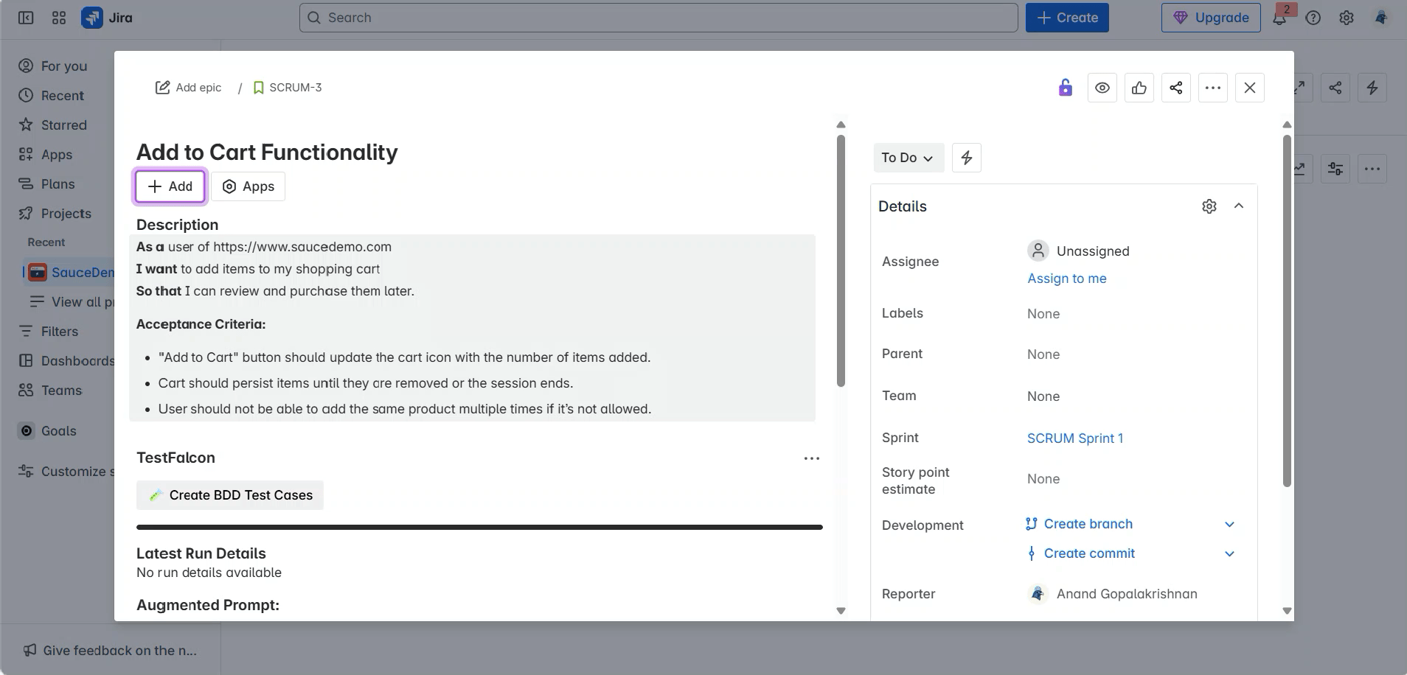Click the automation lightning bolt beside To Do
Image resolution: width=1407 pixels, height=675 pixels.
click(966, 158)
